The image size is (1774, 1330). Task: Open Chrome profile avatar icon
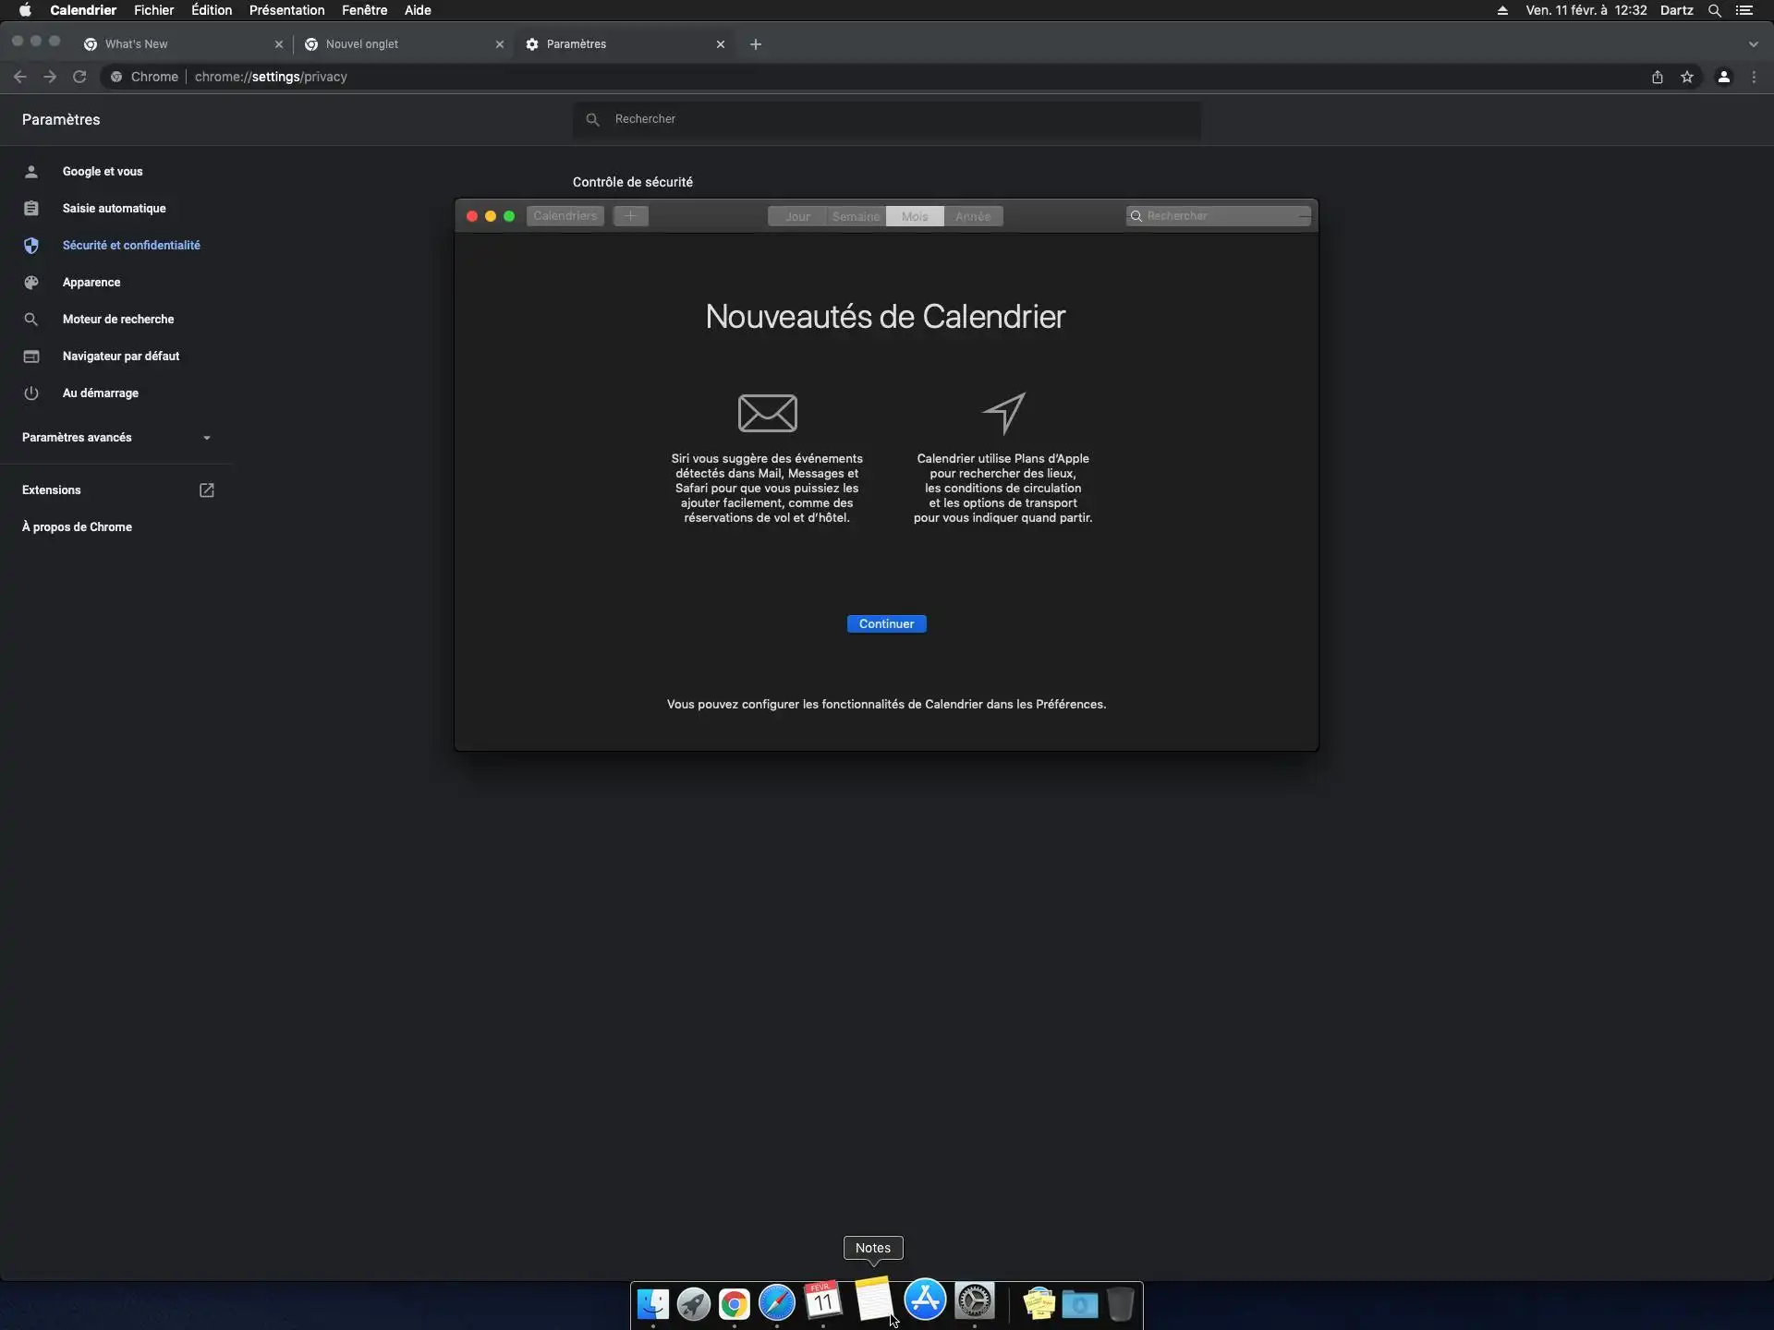click(1723, 77)
